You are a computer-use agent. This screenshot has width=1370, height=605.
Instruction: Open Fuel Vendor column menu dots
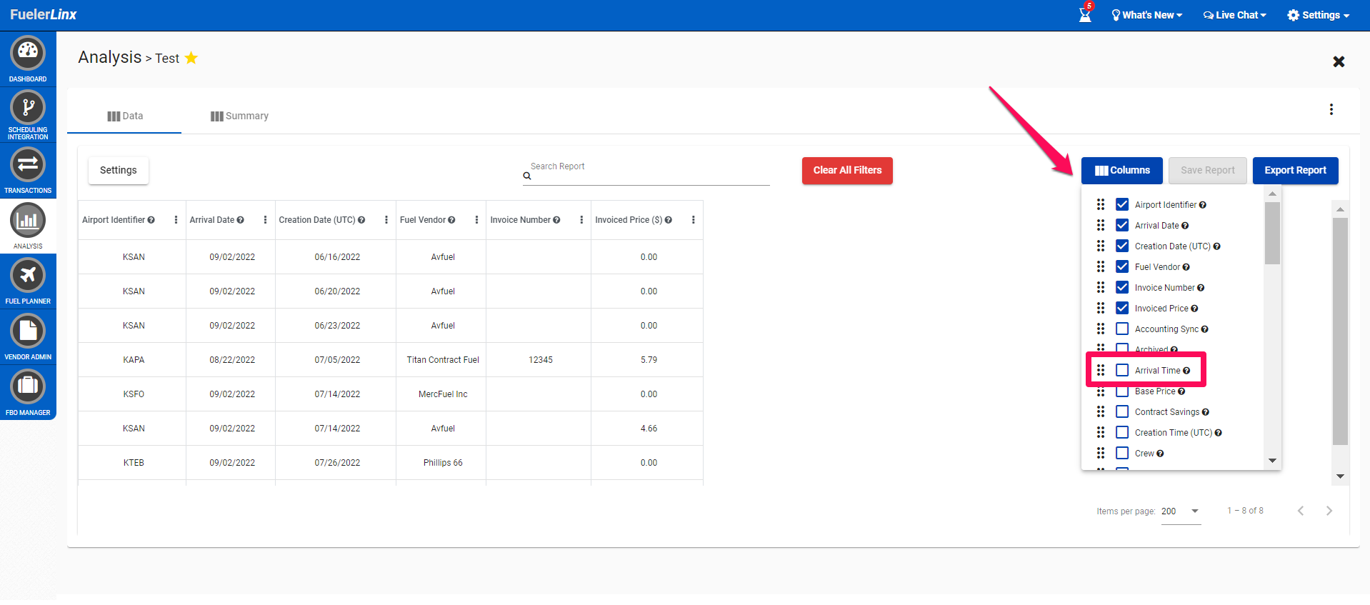[x=476, y=220]
